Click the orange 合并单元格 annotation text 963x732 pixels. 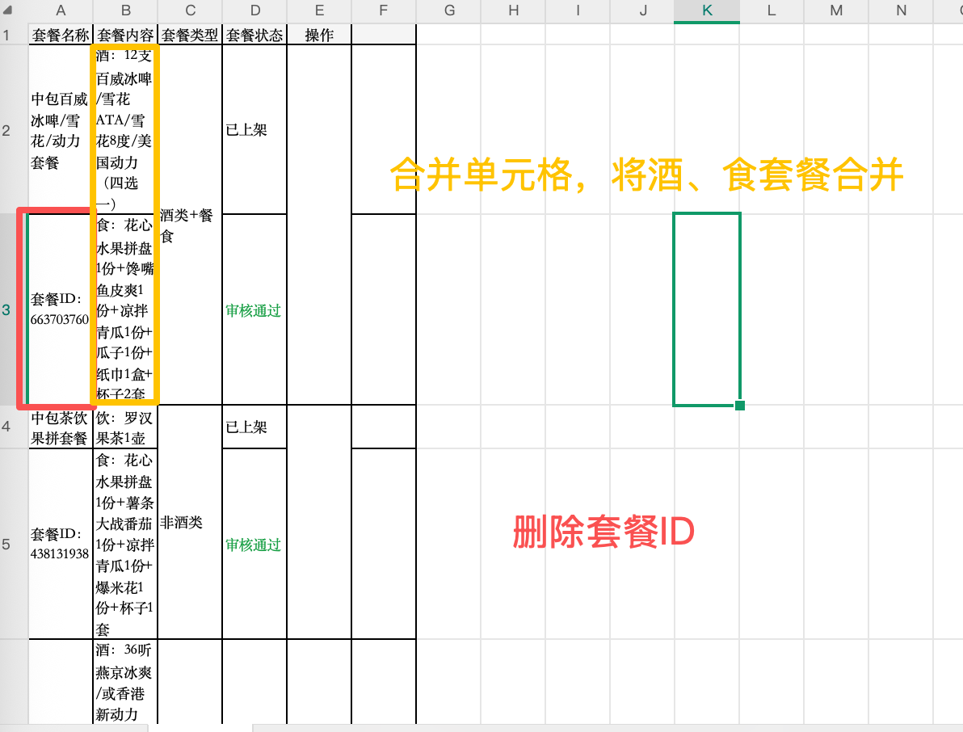(x=646, y=175)
